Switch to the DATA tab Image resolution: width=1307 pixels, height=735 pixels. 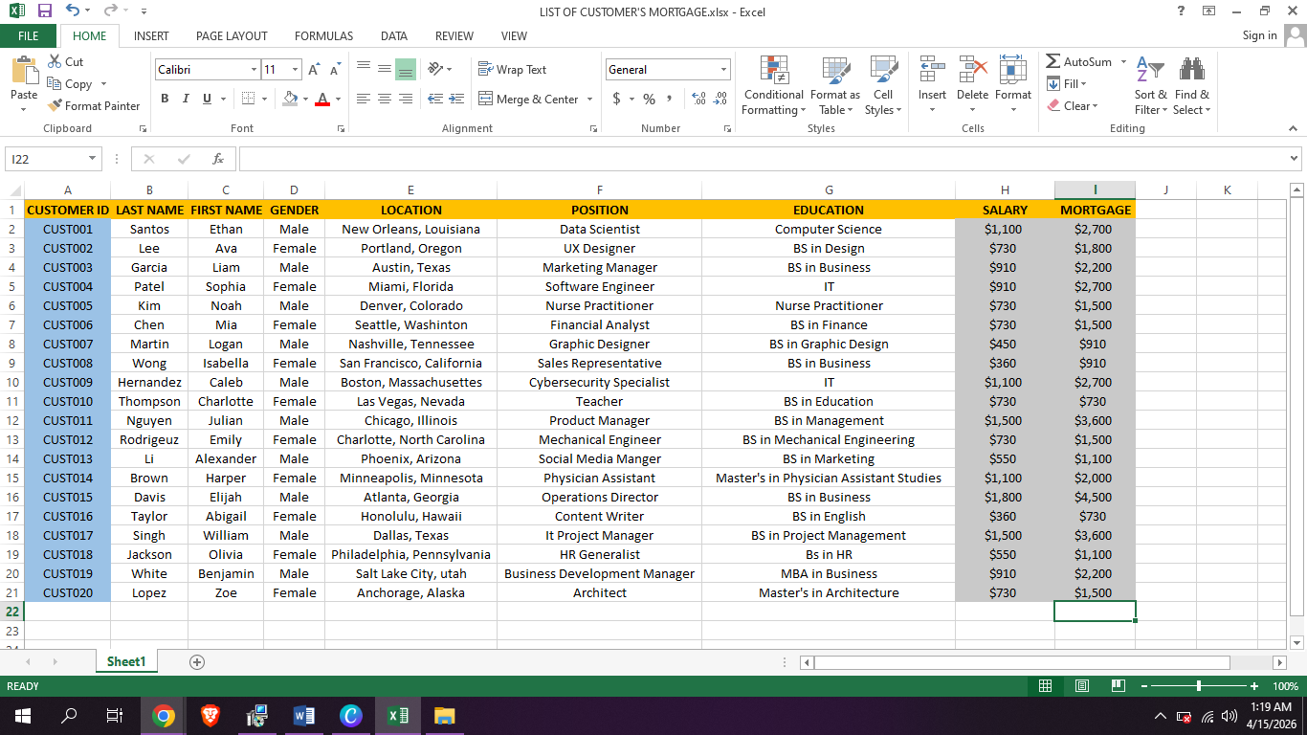click(x=393, y=35)
